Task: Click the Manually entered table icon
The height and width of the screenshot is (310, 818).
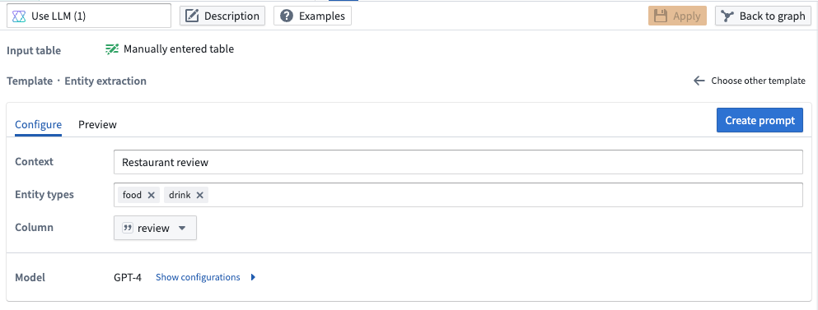Action: point(112,49)
